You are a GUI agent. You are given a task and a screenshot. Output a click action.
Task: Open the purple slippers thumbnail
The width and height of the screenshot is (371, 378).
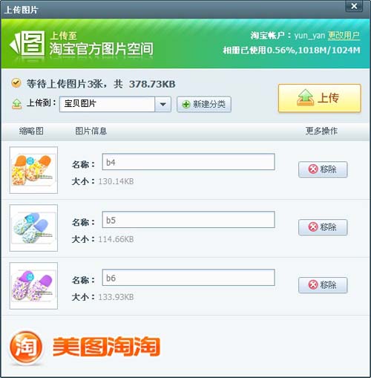coord(33,286)
